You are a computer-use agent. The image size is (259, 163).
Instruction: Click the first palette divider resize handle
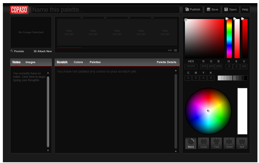point(82,18)
